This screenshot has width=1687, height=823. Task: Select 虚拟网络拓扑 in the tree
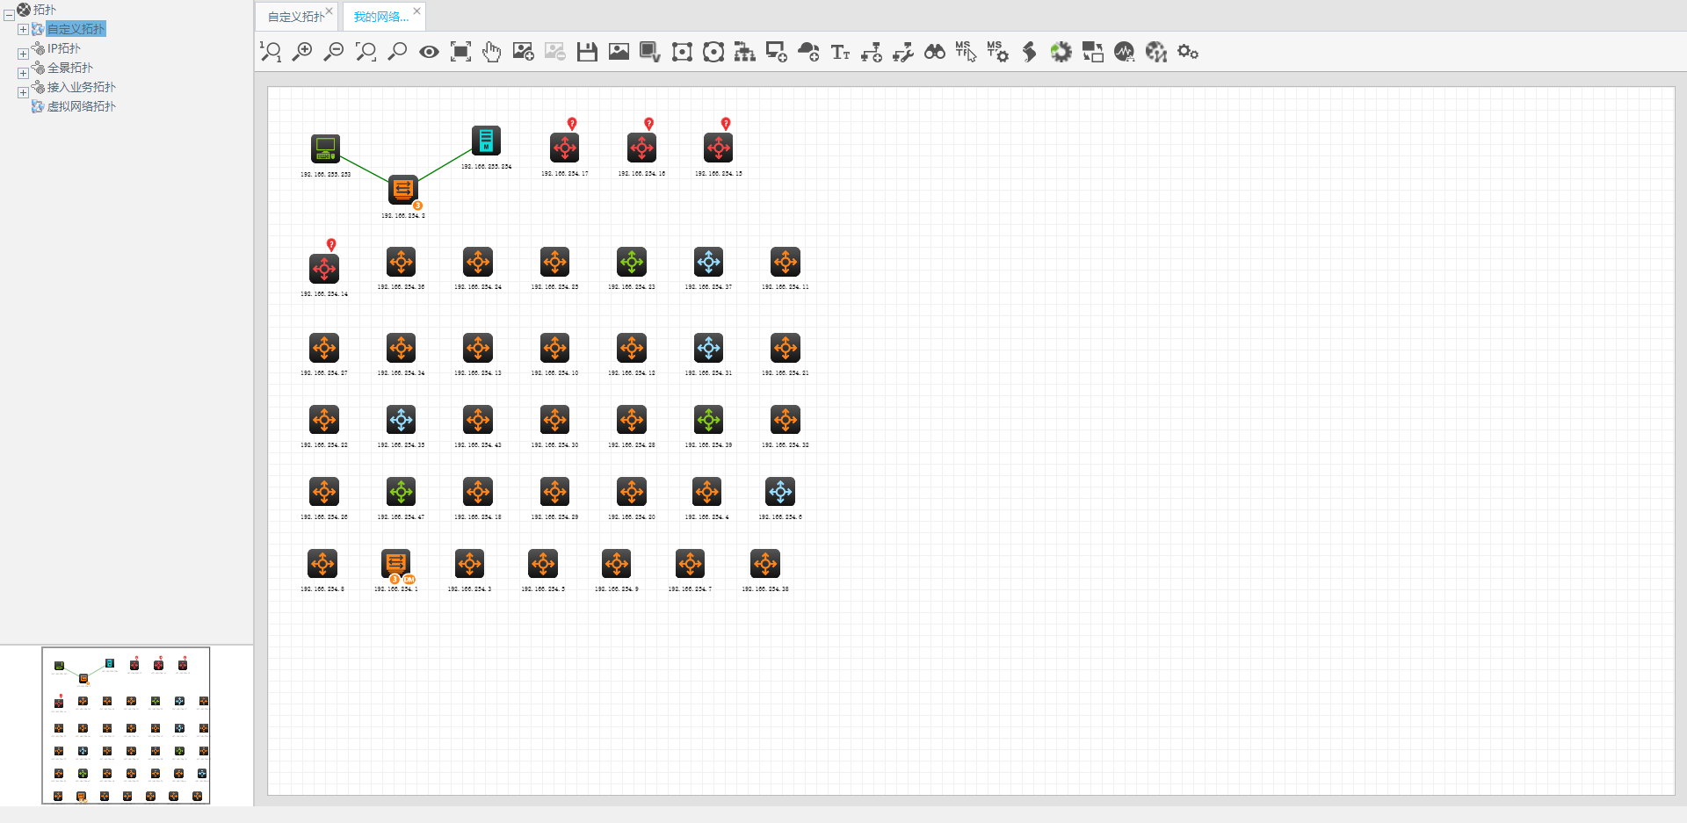(81, 106)
